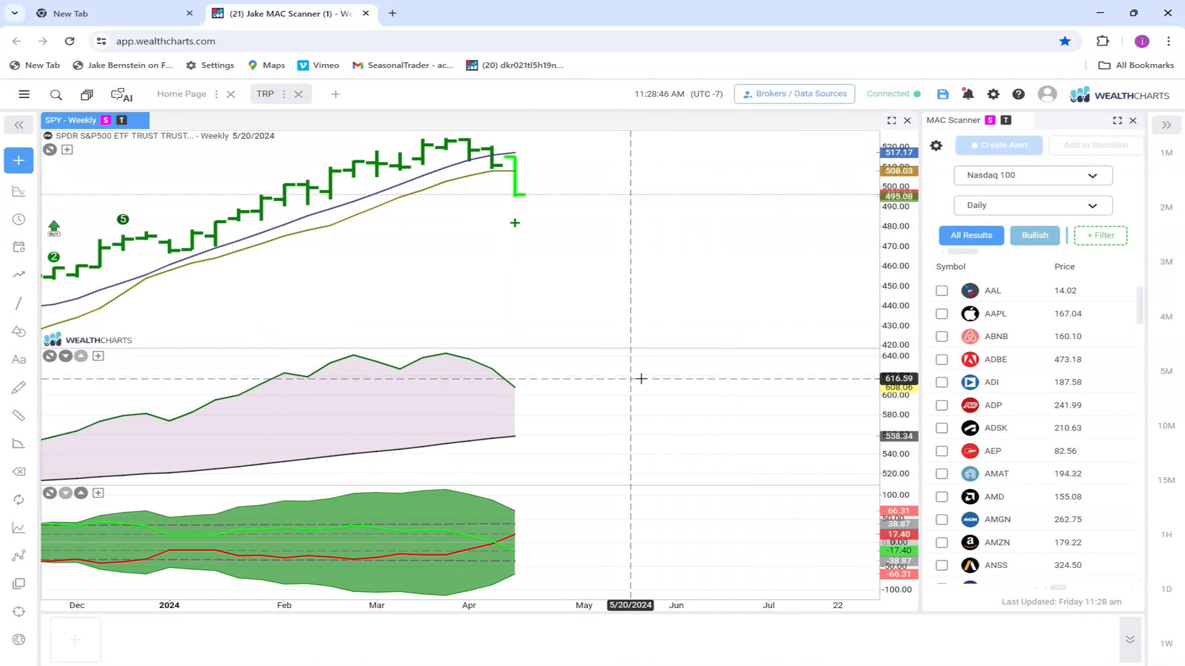Select the trend line drawing tool

click(x=19, y=303)
